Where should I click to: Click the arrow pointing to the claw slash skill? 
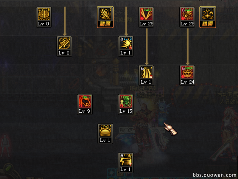click(147, 47)
